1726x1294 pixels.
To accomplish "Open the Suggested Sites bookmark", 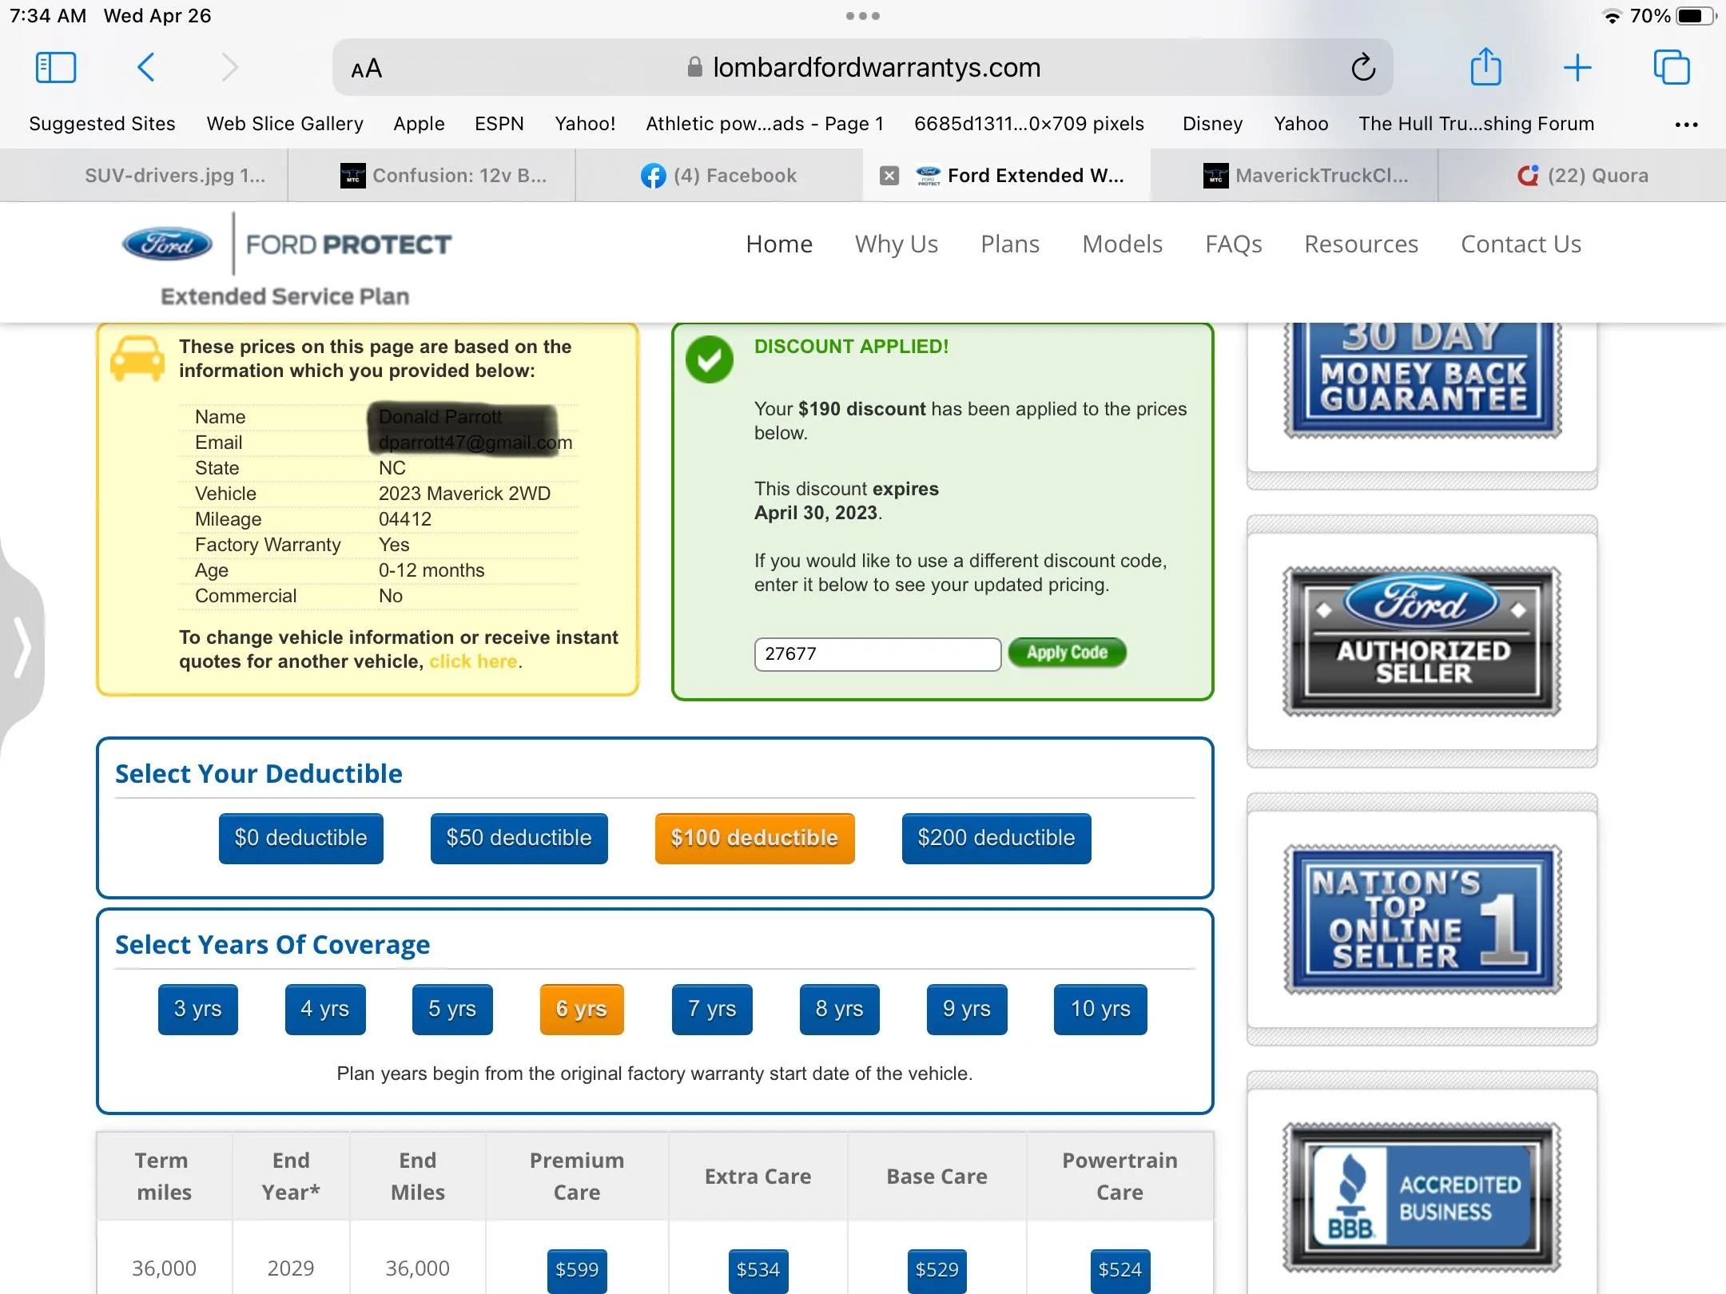I will coord(102,124).
